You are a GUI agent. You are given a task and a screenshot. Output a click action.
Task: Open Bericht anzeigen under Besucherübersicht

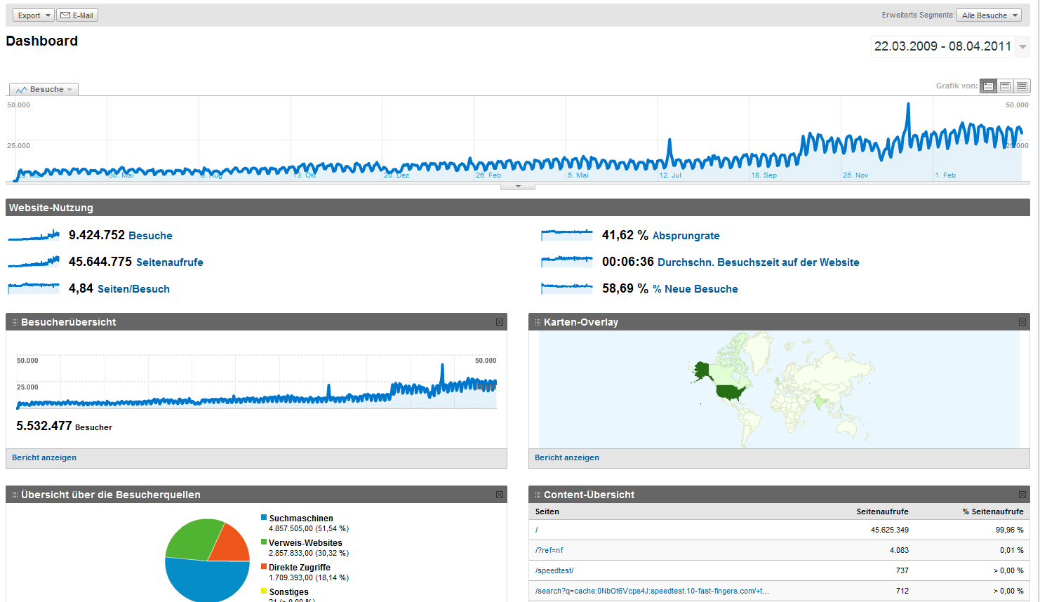(x=44, y=457)
